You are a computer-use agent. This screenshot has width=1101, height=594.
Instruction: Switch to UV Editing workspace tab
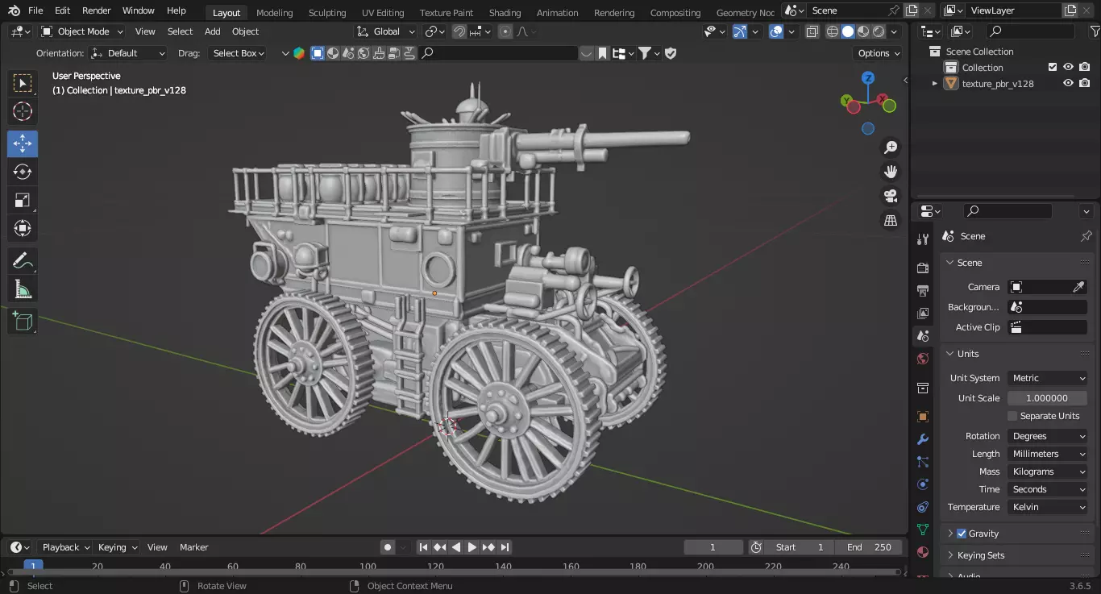(383, 13)
